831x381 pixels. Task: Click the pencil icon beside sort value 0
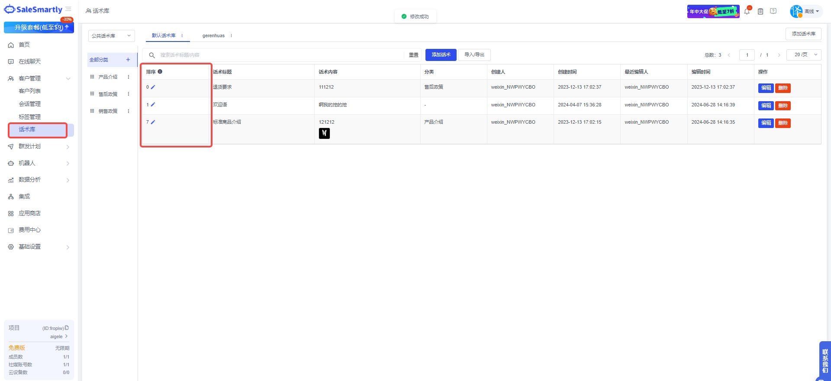[153, 87]
